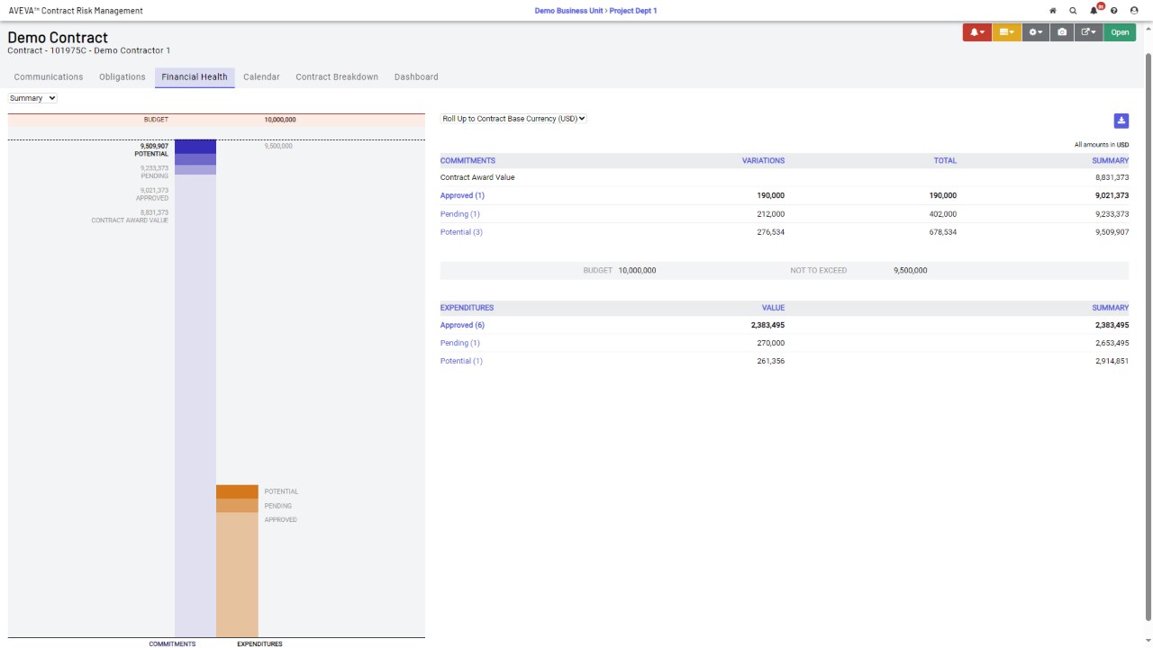Take a snapshot with the camera button
Image resolution: width=1153 pixels, height=648 pixels.
click(x=1062, y=32)
